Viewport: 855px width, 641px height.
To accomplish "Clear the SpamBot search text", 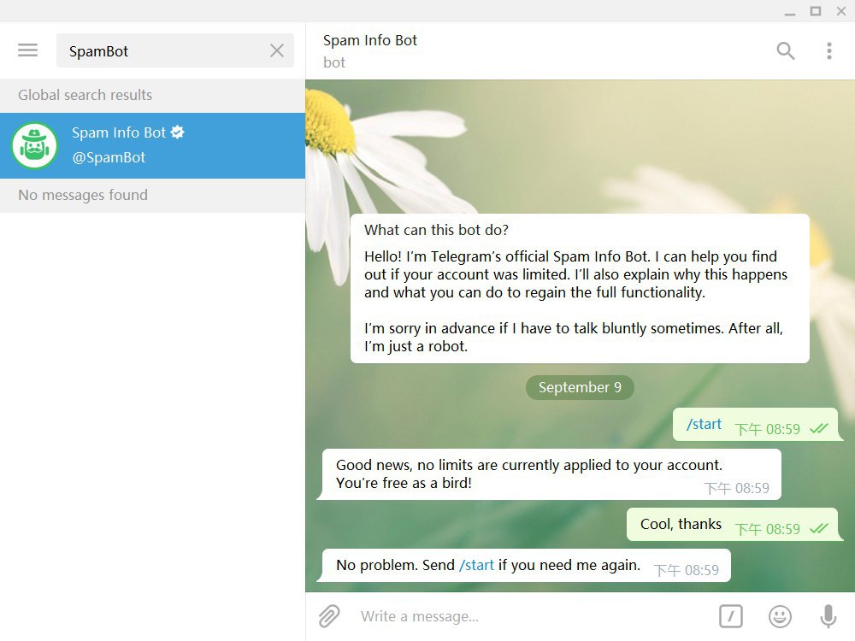I will click(276, 51).
